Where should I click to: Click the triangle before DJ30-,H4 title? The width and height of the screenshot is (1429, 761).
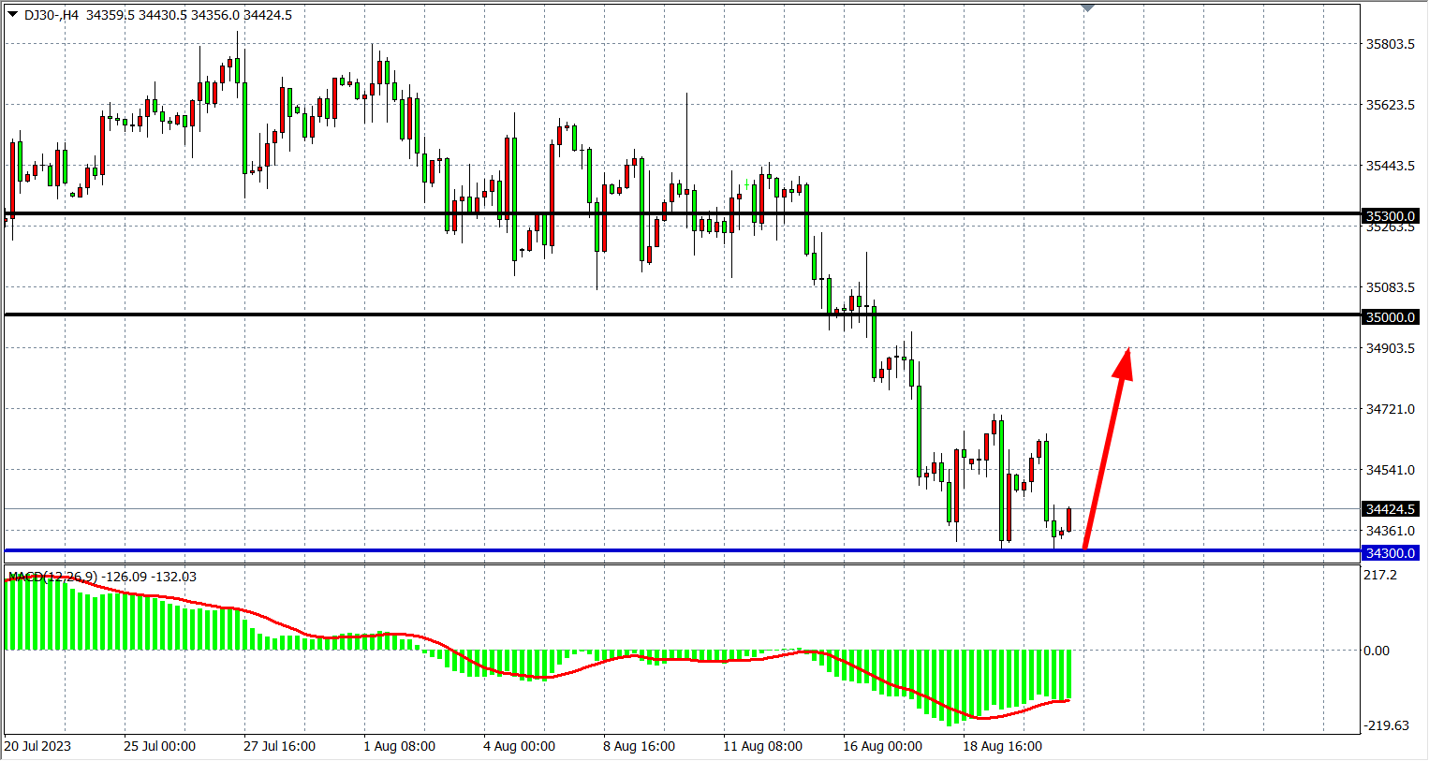click(12, 14)
